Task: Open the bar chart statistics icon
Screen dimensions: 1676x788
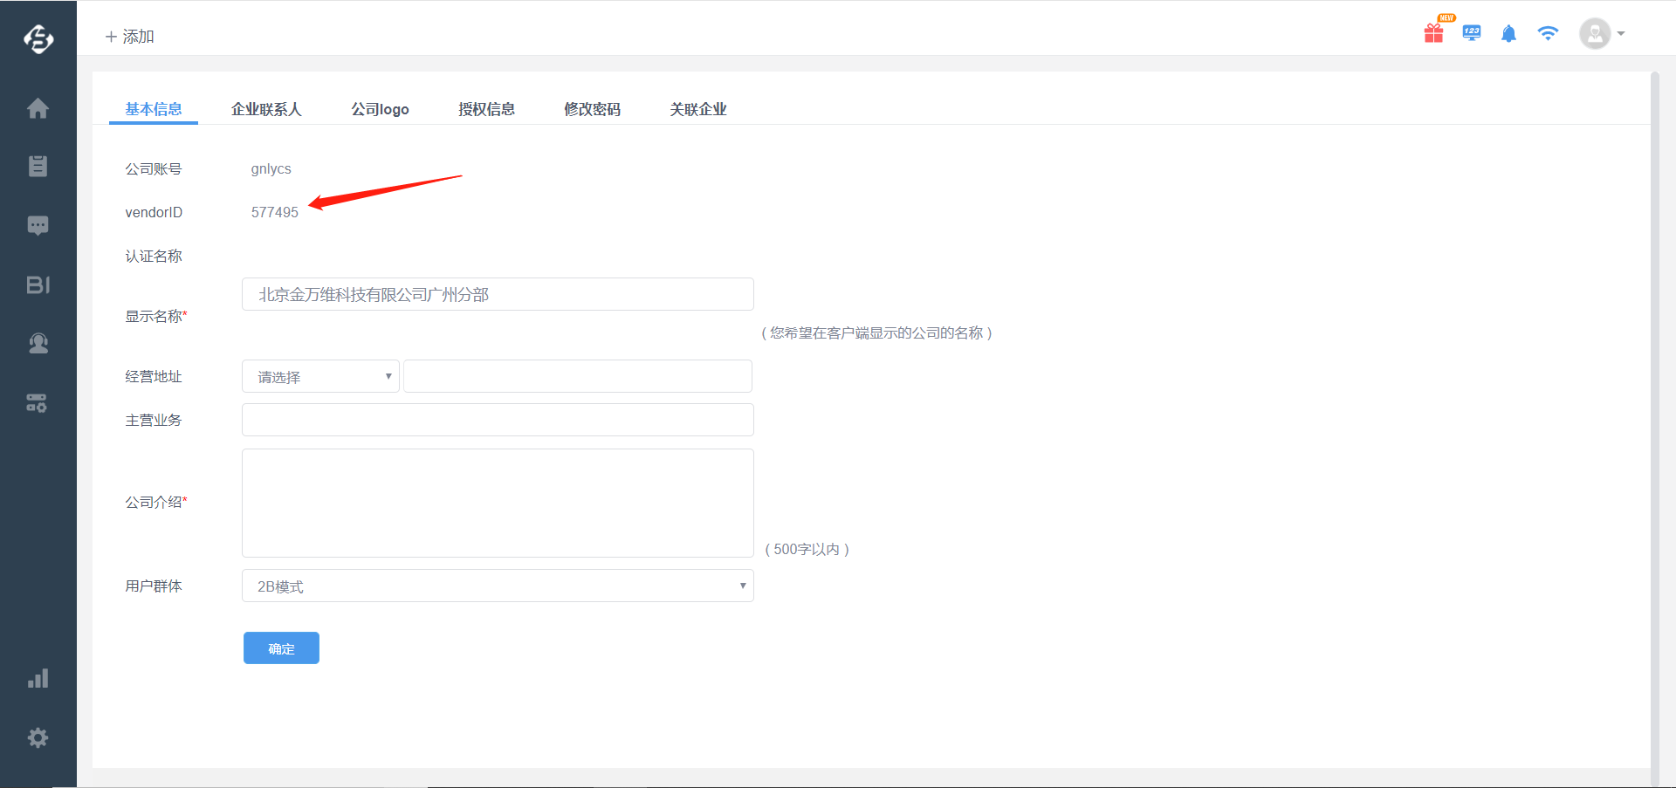Action: click(38, 679)
